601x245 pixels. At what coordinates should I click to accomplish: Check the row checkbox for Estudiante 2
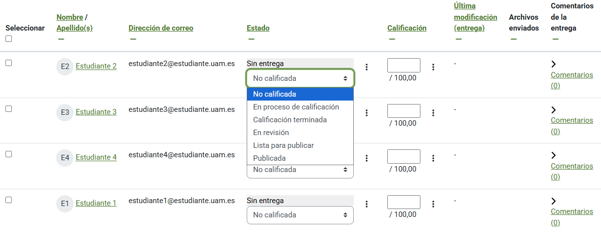click(8, 63)
